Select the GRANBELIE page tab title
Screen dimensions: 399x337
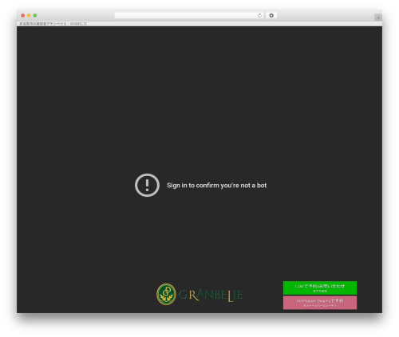(x=53, y=24)
